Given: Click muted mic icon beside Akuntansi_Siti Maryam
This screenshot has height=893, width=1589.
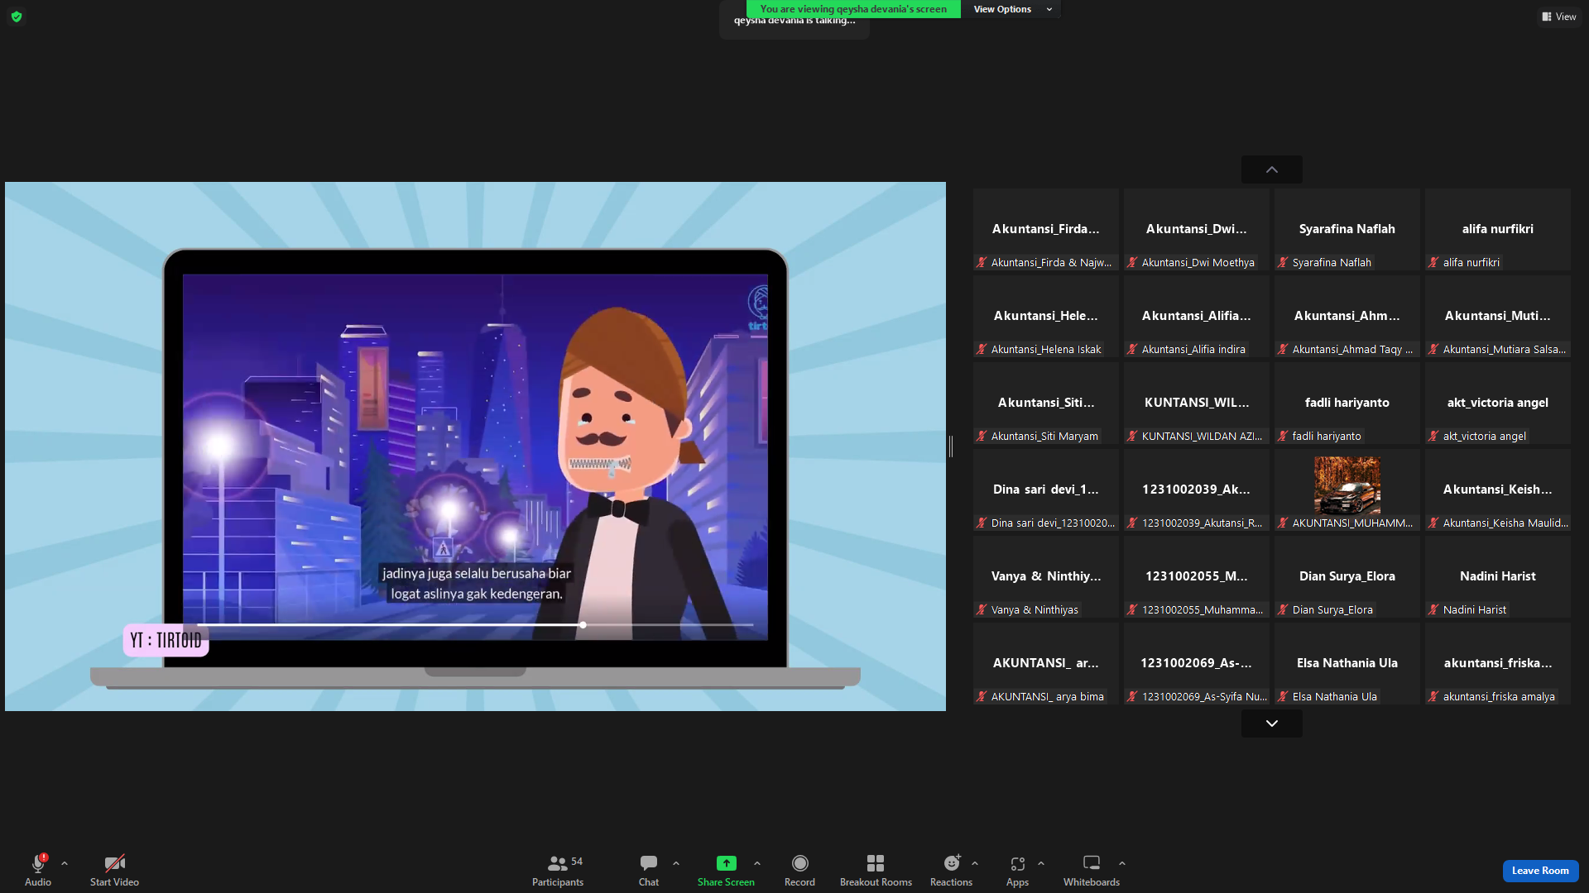Looking at the screenshot, I should pyautogui.click(x=982, y=436).
